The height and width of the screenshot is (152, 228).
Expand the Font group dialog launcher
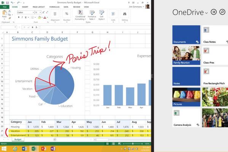point(48,22)
